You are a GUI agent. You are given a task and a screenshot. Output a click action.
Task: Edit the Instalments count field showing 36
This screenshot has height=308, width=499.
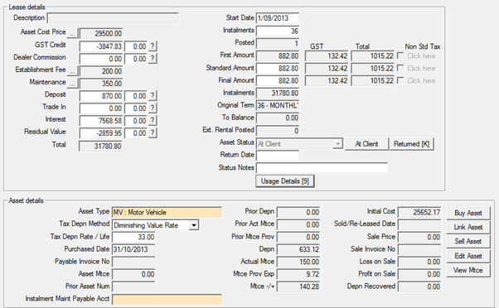[278, 31]
